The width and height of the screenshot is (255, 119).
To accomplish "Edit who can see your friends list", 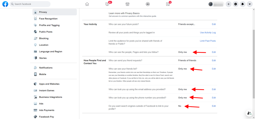I will [x=214, y=69].
